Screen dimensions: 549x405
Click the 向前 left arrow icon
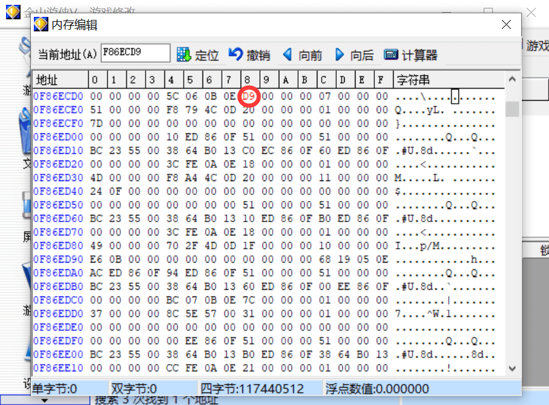pyautogui.click(x=288, y=54)
